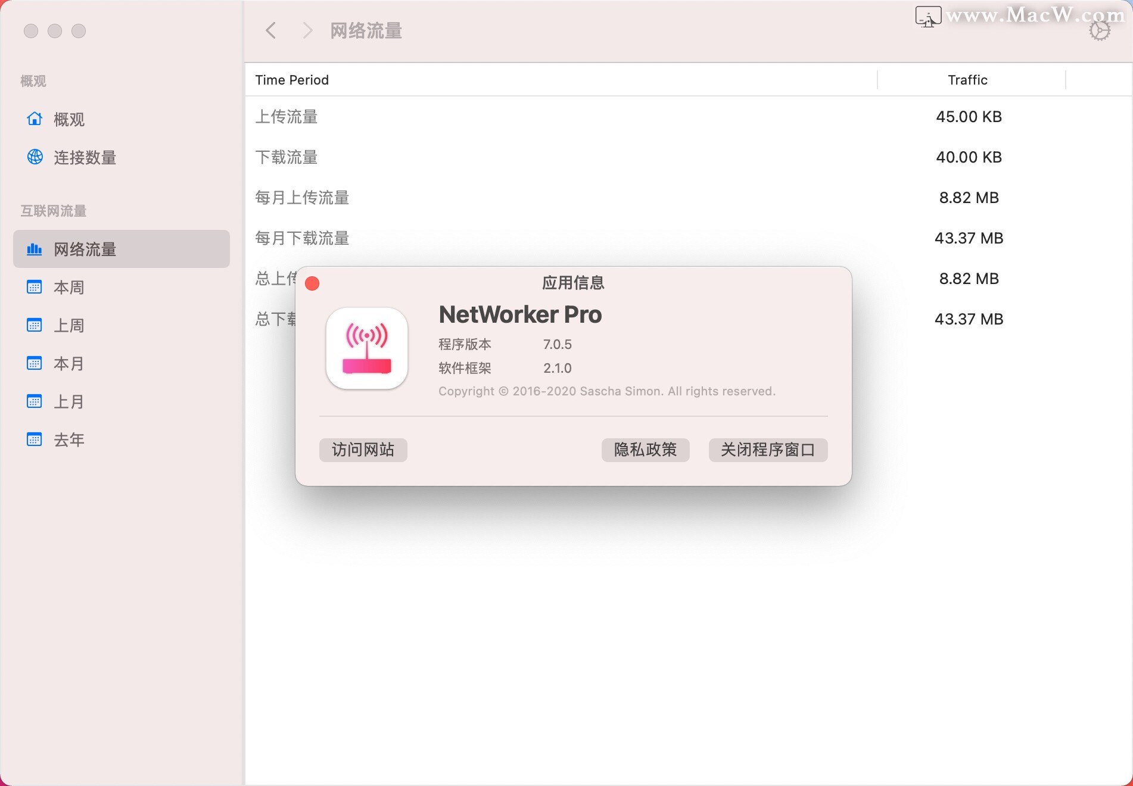
Task: Select the 本周 calendar icon
Action: (x=34, y=287)
